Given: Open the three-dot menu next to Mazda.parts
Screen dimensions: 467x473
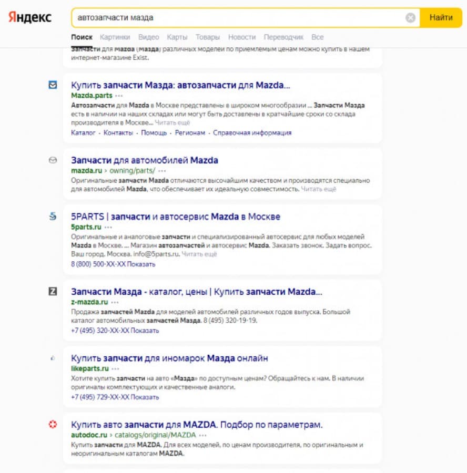Looking at the screenshot, I should tap(119, 96).
